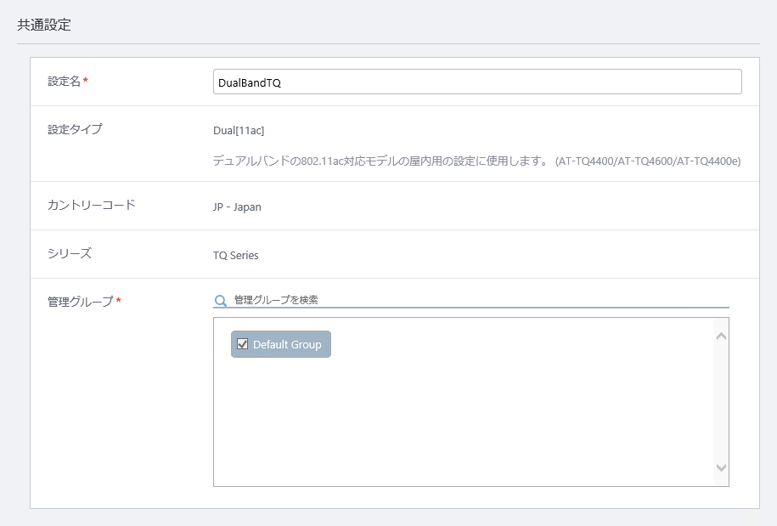The image size is (777, 526).
Task: Click the カントリーコード label
Action: tap(91, 206)
